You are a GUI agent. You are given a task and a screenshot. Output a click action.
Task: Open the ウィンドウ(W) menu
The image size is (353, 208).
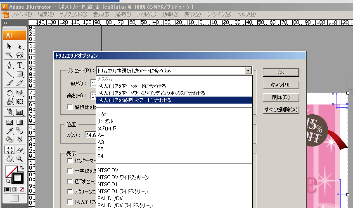coord(219,14)
